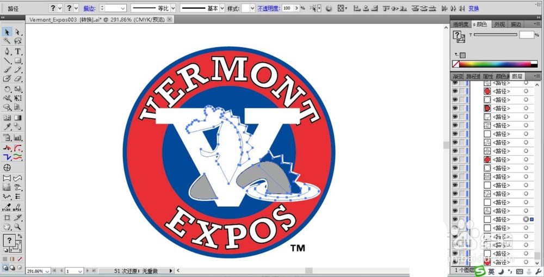Screen dimensions: 544x277
Task: Select the Rectangle tool
Action: 18,61
